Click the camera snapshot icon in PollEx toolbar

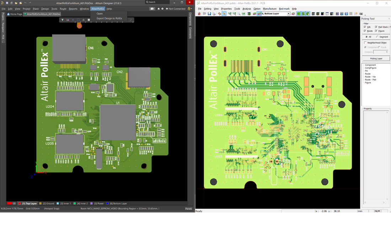click(361, 14)
